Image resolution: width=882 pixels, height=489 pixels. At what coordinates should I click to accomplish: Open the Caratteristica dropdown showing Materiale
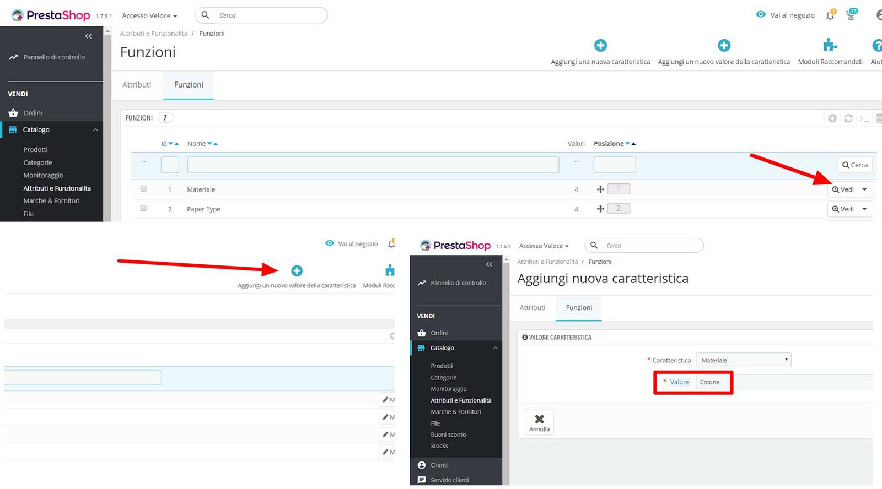coord(743,360)
